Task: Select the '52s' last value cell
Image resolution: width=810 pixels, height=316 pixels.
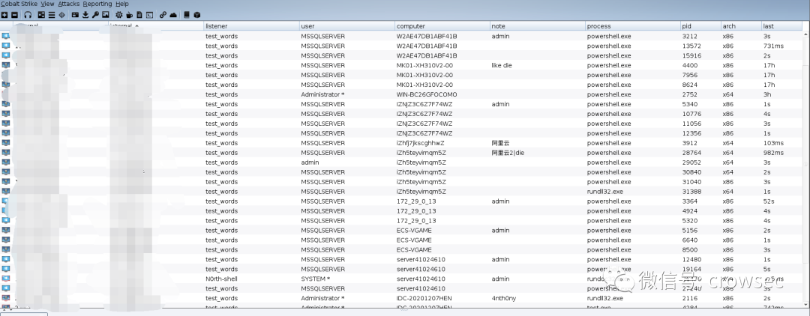Action: pos(769,201)
